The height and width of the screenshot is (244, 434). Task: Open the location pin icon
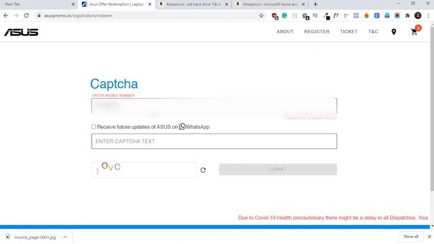click(393, 32)
